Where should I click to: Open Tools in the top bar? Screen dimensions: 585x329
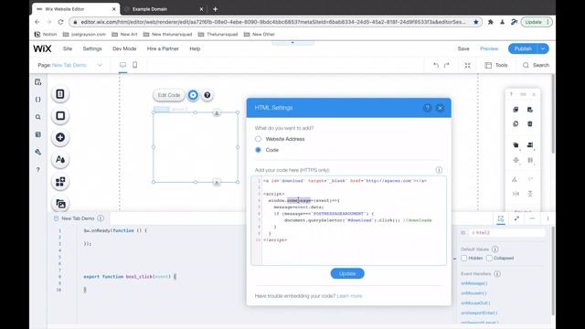[x=496, y=65]
